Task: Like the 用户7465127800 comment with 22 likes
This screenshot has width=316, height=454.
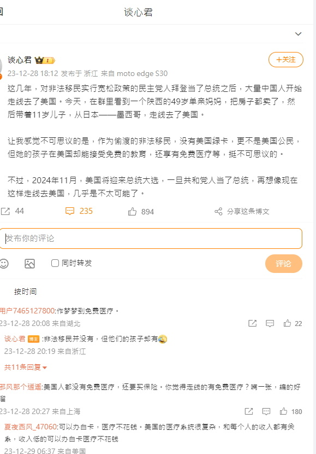Action: 287,323
